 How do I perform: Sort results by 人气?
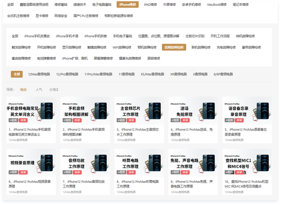(39, 90)
